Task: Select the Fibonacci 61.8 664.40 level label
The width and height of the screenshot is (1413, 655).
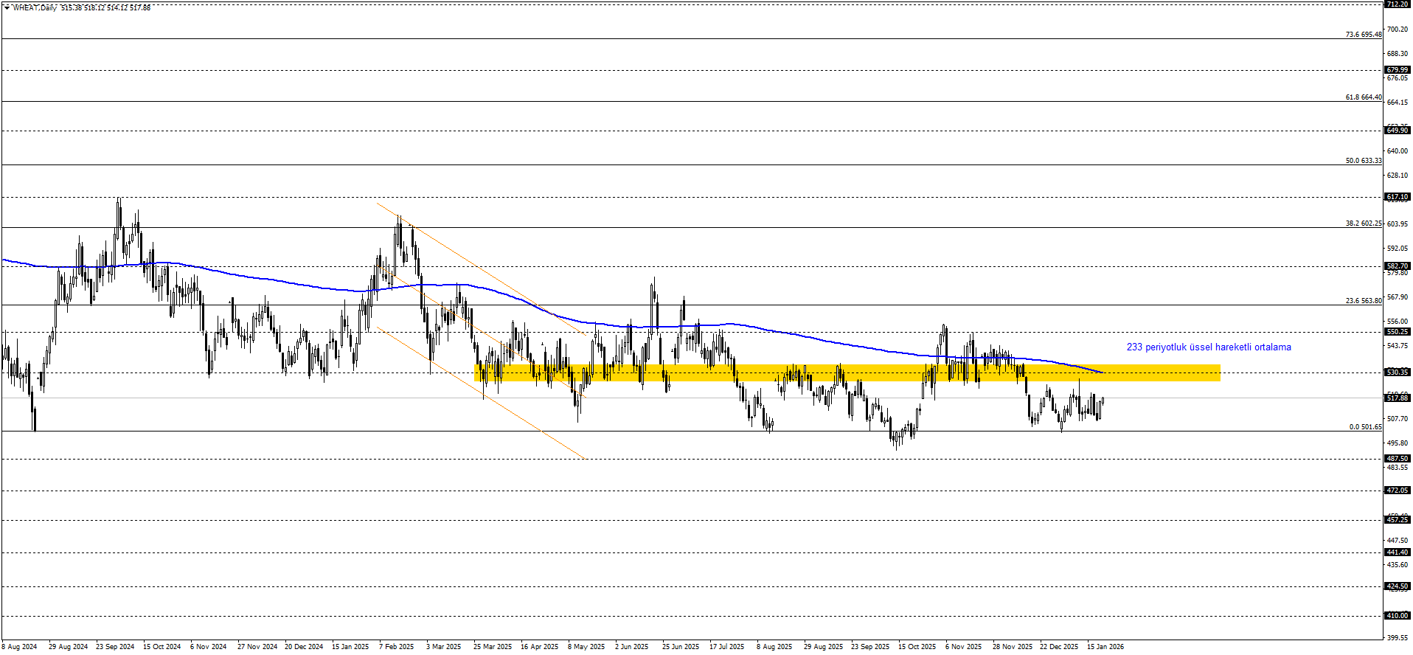Action: (1363, 97)
